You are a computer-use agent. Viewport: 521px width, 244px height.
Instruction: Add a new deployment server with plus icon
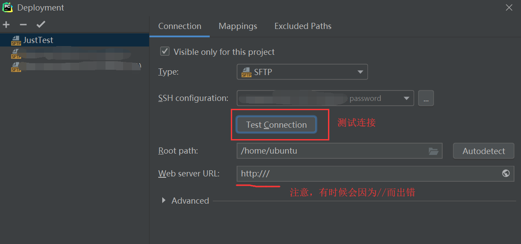pyautogui.click(x=6, y=25)
